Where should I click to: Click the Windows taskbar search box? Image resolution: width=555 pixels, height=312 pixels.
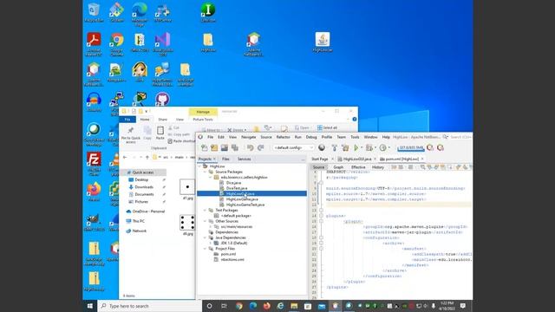[150, 306]
